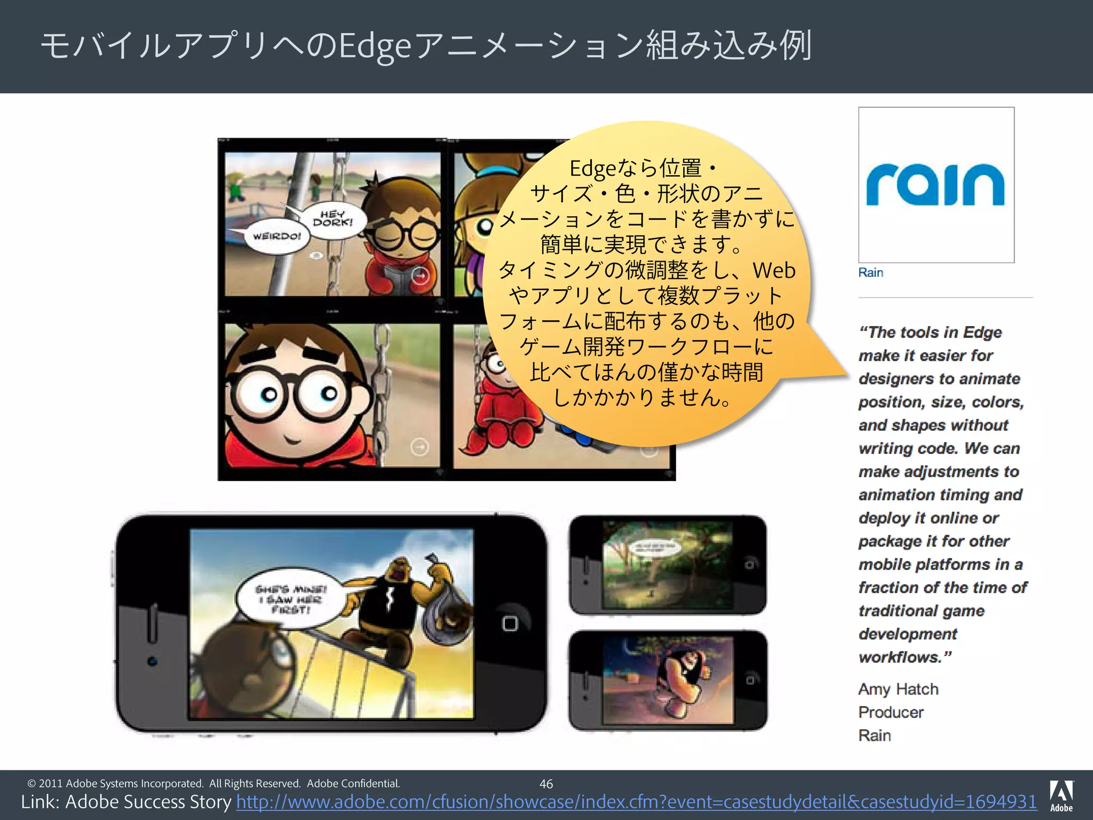Click the 'traditional game development workflows' quote line
The width and height of the screenshot is (1093, 820).
pyautogui.click(x=921, y=634)
